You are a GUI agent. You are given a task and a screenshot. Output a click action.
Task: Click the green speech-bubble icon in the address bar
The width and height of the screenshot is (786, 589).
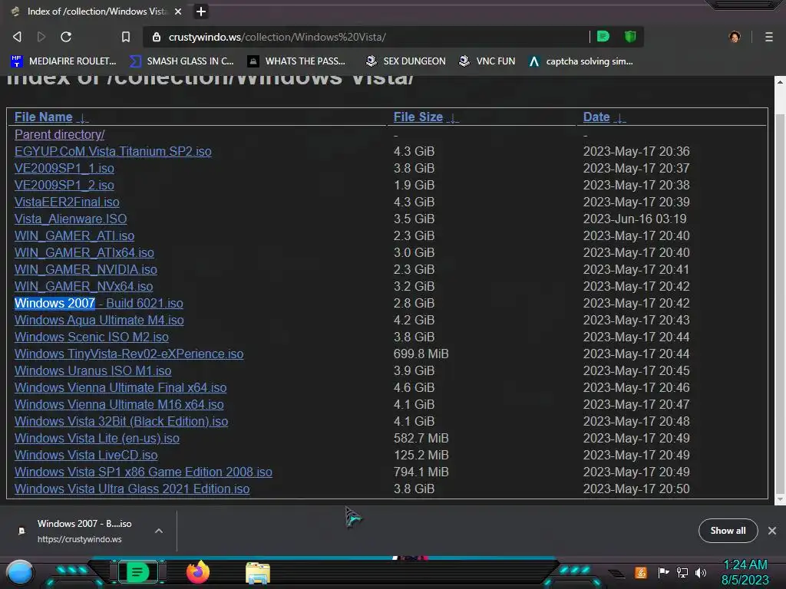(603, 36)
